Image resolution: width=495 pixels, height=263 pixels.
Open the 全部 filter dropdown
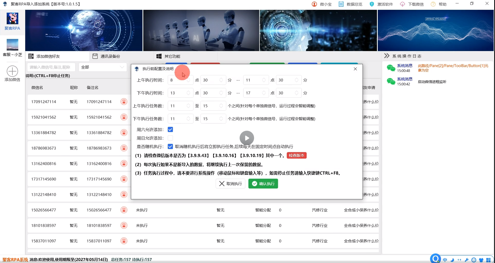coord(102,67)
